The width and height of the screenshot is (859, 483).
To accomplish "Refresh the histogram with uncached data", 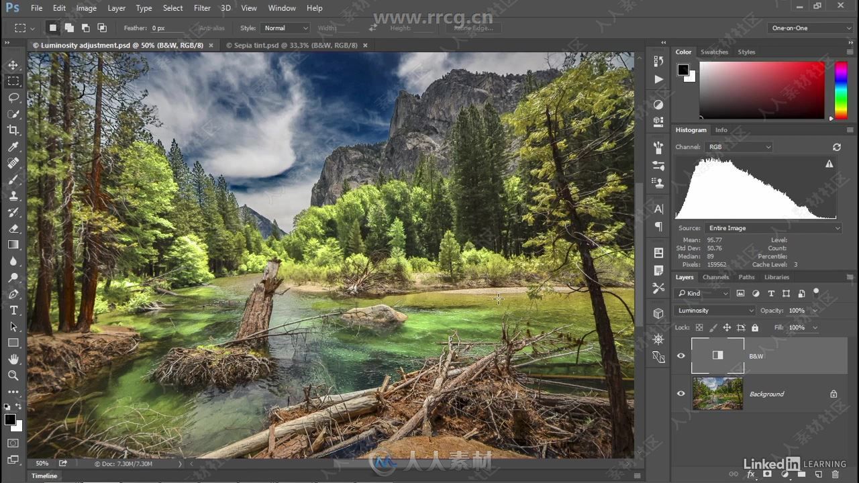I will [x=837, y=147].
